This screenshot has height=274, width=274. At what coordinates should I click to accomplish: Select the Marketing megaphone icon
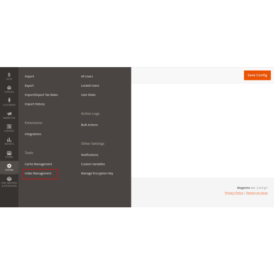pyautogui.click(x=9, y=114)
